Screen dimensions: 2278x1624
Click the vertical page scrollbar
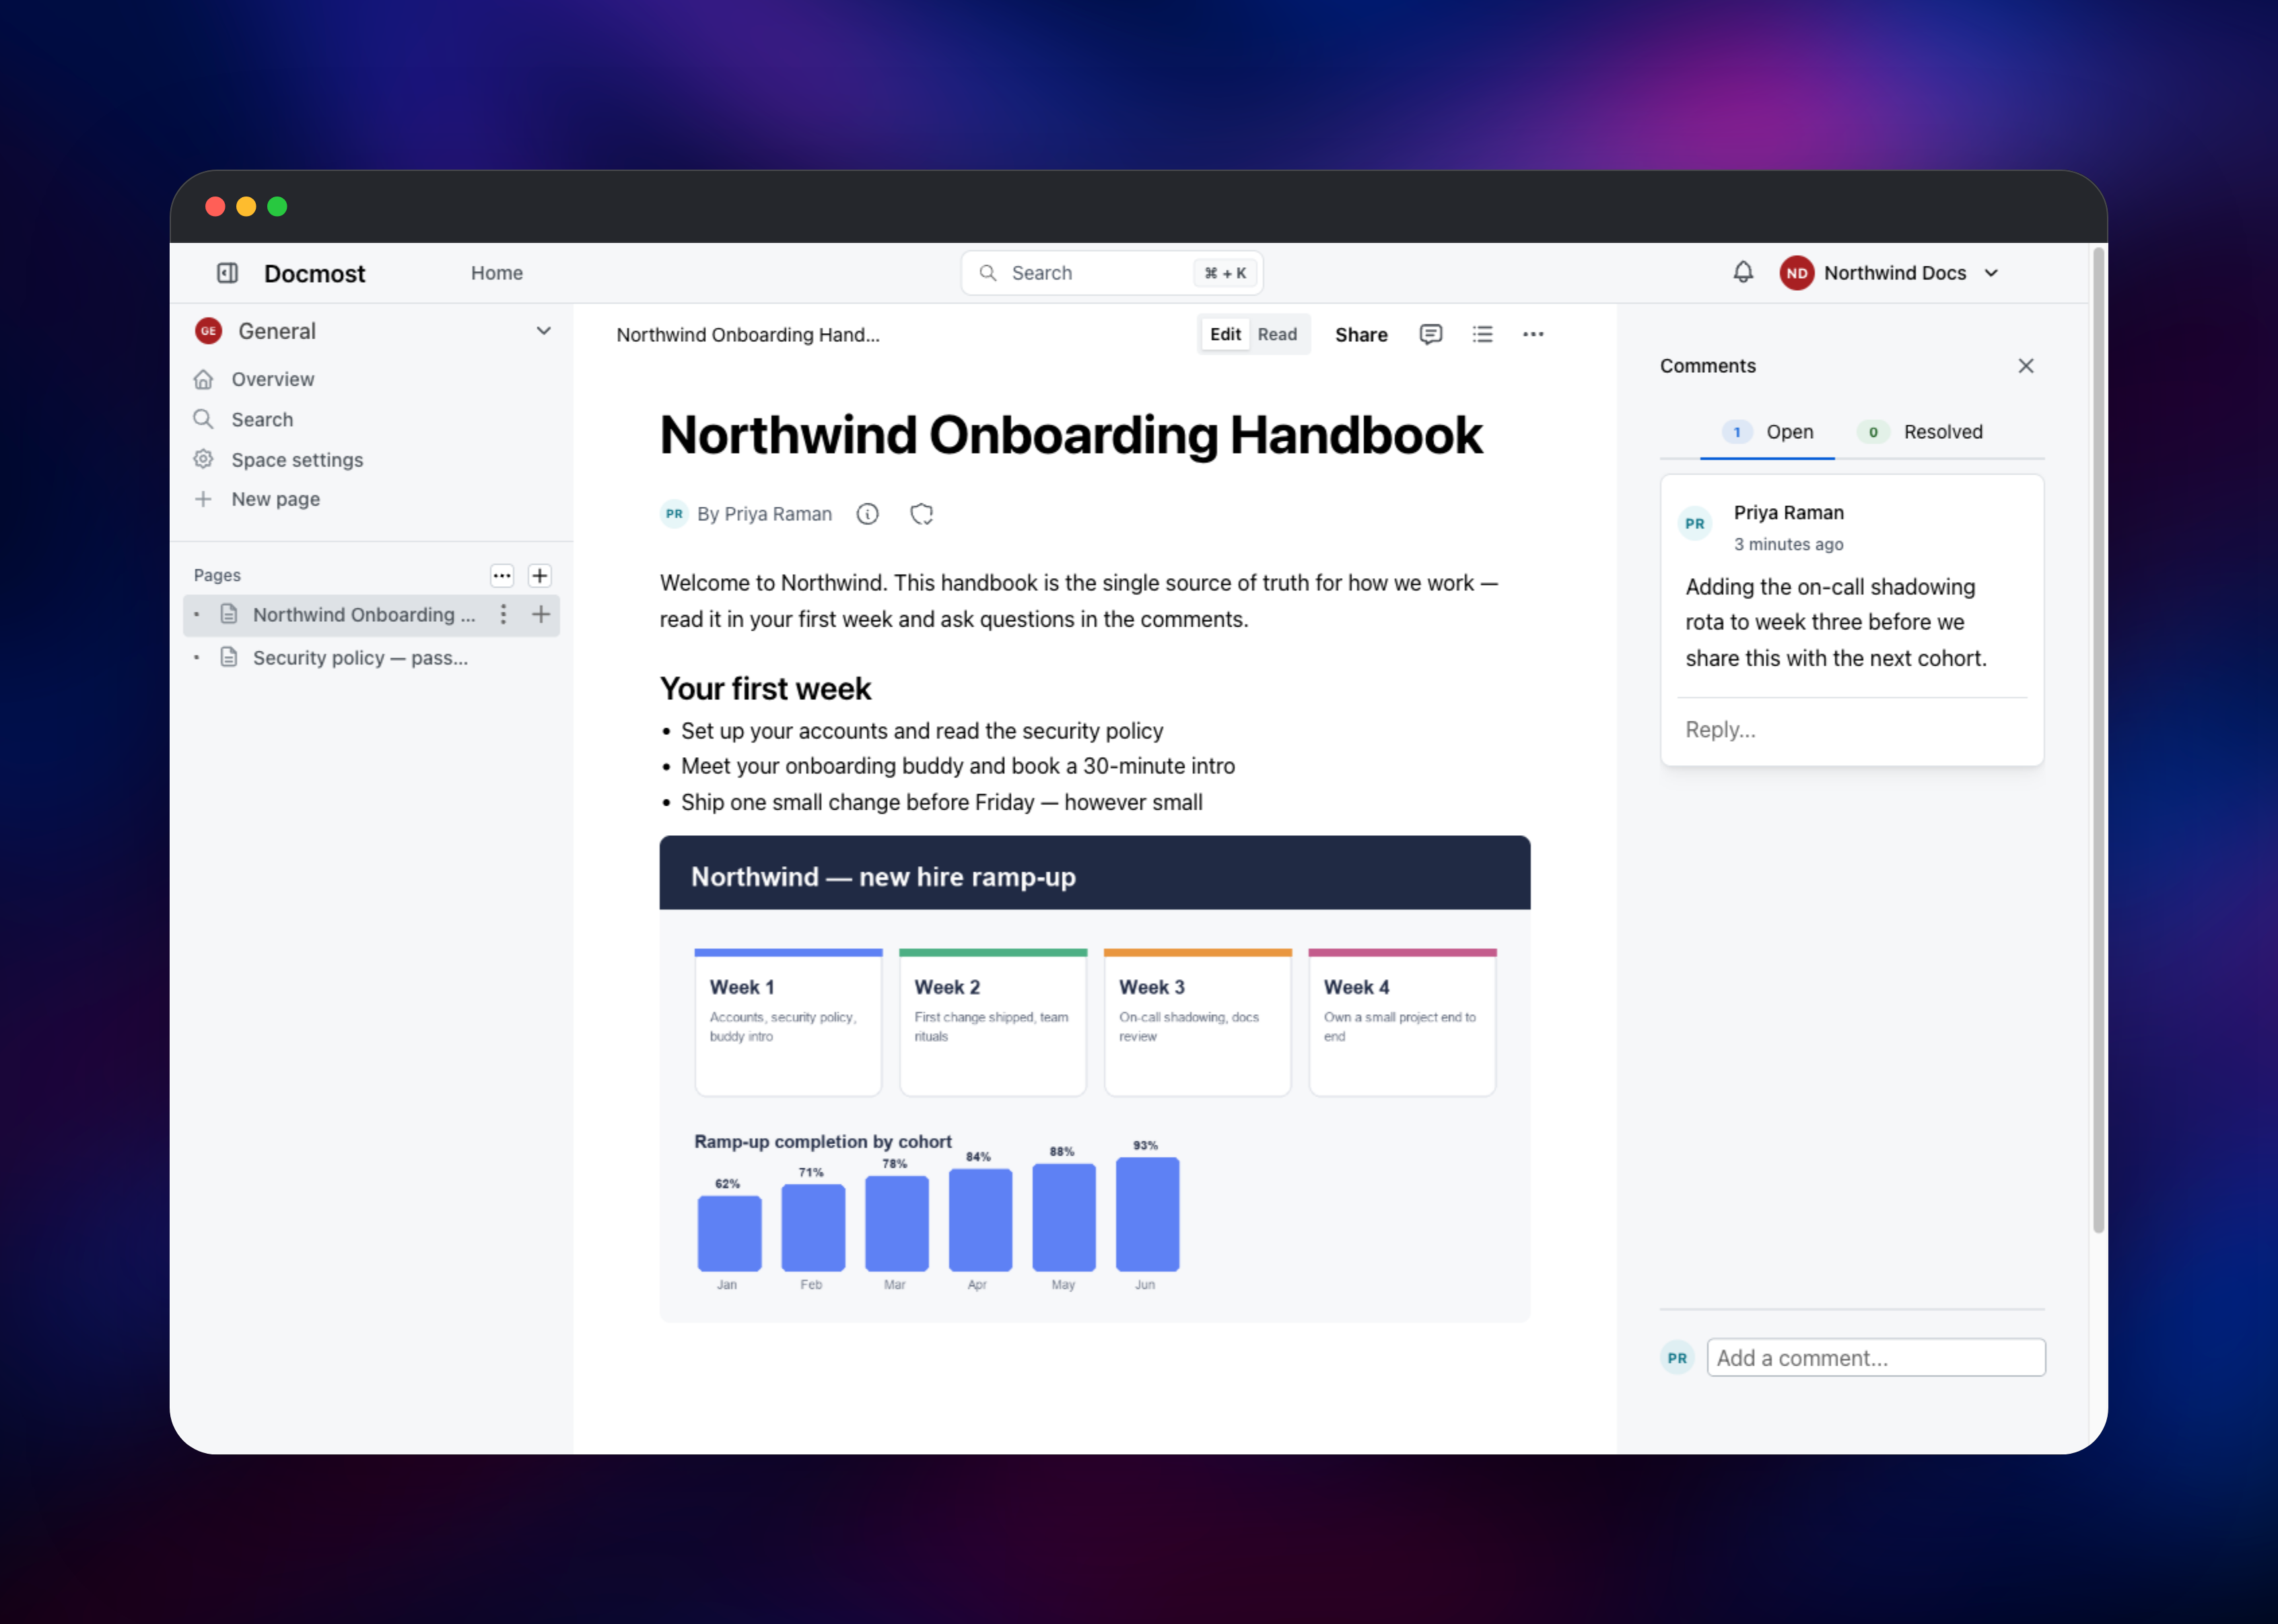click(x=2099, y=740)
